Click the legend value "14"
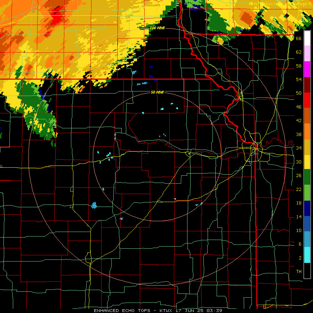 coord(299,217)
